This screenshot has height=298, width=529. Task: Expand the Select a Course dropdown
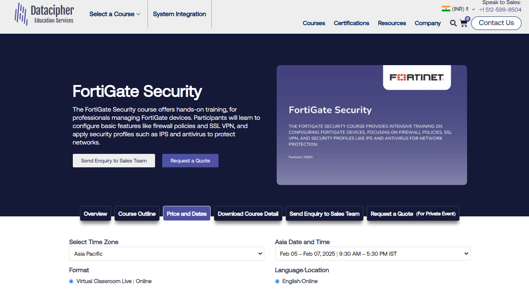pyautogui.click(x=115, y=14)
